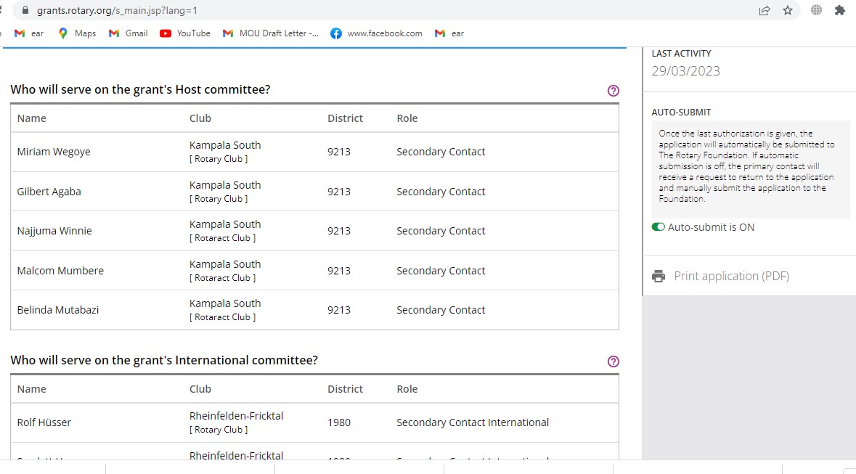The width and height of the screenshot is (856, 474).
Task: Click Secondary Contact International role text
Action: 473,422
